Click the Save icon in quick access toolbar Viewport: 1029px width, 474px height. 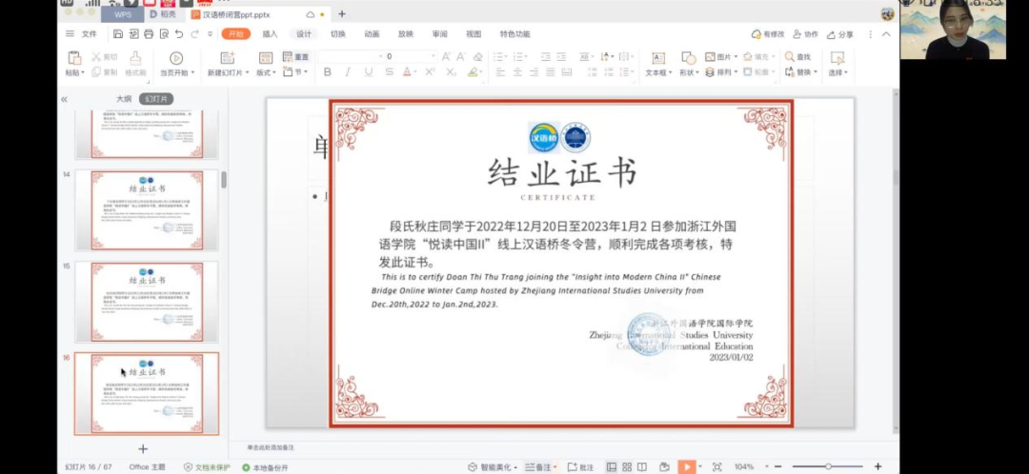(x=118, y=34)
